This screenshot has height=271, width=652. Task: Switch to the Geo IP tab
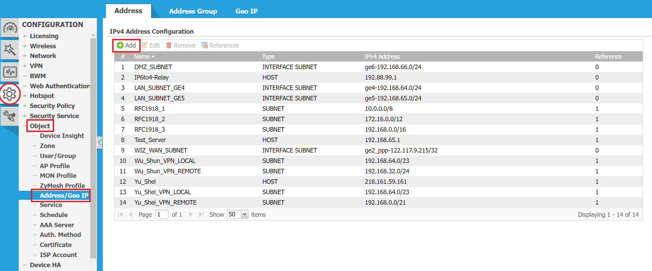click(x=246, y=11)
